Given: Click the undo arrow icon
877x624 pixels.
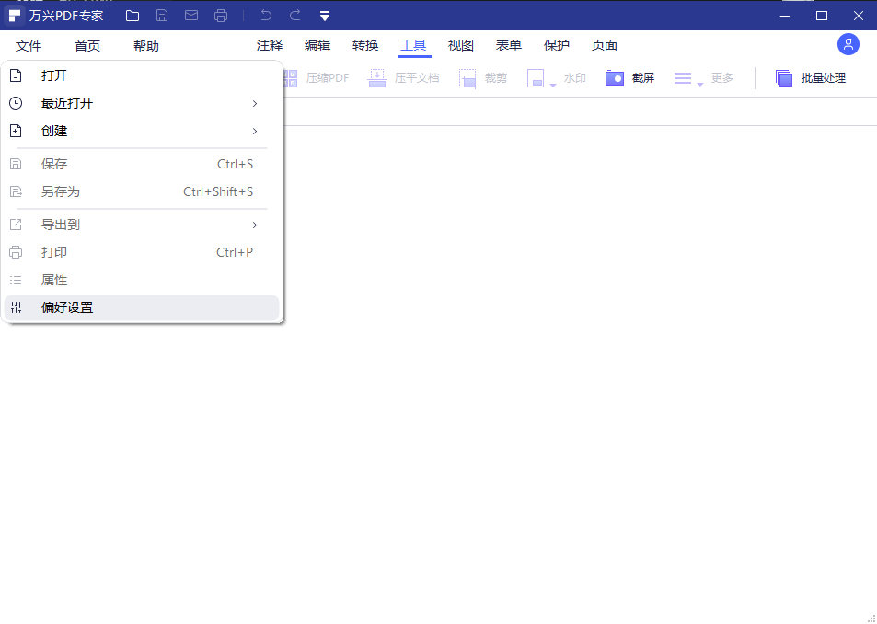Looking at the screenshot, I should (x=266, y=16).
